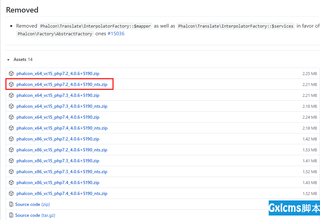The width and height of the screenshot is (320, 220).
Task: Click package icon beside phalcon_x64_vc15_php7.3_4.0.6+5190_nts.zip
Action: coord(11,106)
